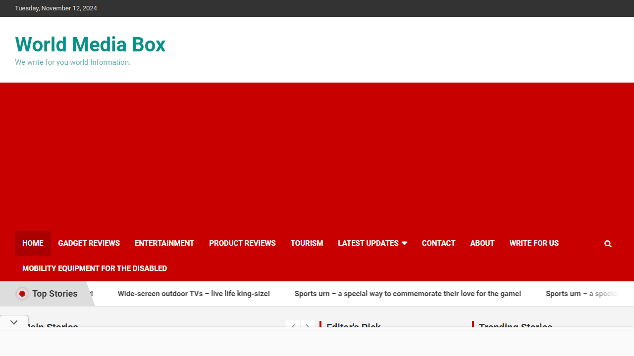Open the GADGET REVIEWS menu item
634x356 pixels.
pos(89,243)
